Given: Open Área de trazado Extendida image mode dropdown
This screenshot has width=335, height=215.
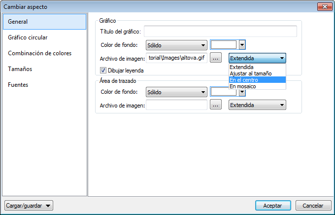Looking at the screenshot, I should click(257, 105).
